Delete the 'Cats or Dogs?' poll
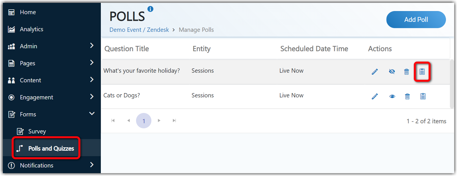The height and width of the screenshot is (176, 457). (x=407, y=96)
